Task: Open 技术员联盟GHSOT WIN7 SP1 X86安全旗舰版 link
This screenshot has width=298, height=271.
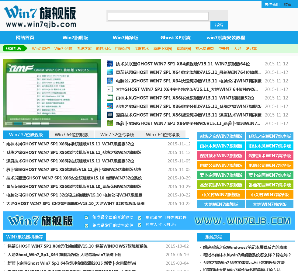Action: (74, 178)
